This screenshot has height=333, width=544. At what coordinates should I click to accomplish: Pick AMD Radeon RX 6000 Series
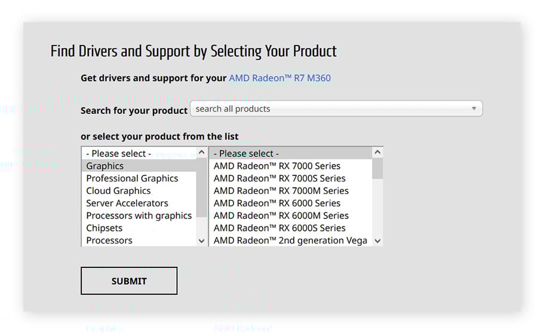(x=277, y=203)
